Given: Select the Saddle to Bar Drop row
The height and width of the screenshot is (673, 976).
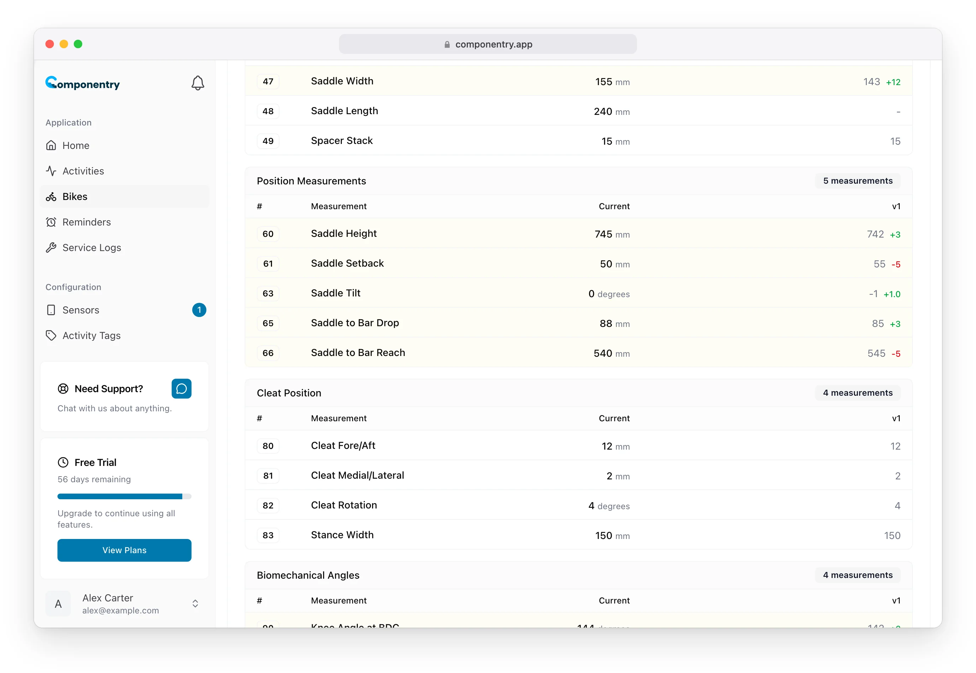Looking at the screenshot, I should [578, 323].
